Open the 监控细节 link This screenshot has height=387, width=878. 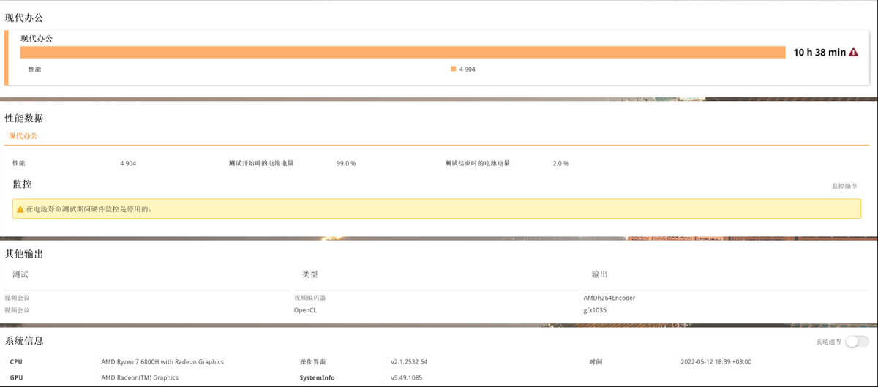[x=844, y=186]
